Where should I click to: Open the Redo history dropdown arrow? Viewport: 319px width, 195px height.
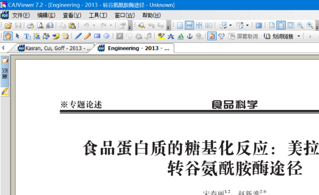pyautogui.click(x=111, y=25)
